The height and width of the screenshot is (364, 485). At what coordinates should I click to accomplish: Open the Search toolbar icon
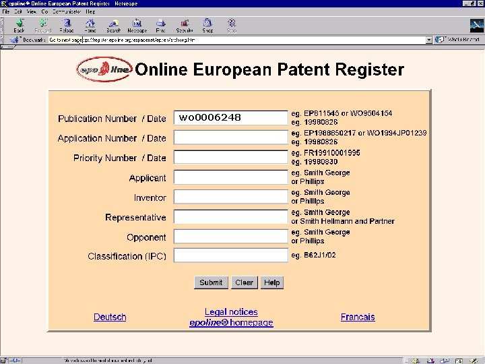pos(114,26)
